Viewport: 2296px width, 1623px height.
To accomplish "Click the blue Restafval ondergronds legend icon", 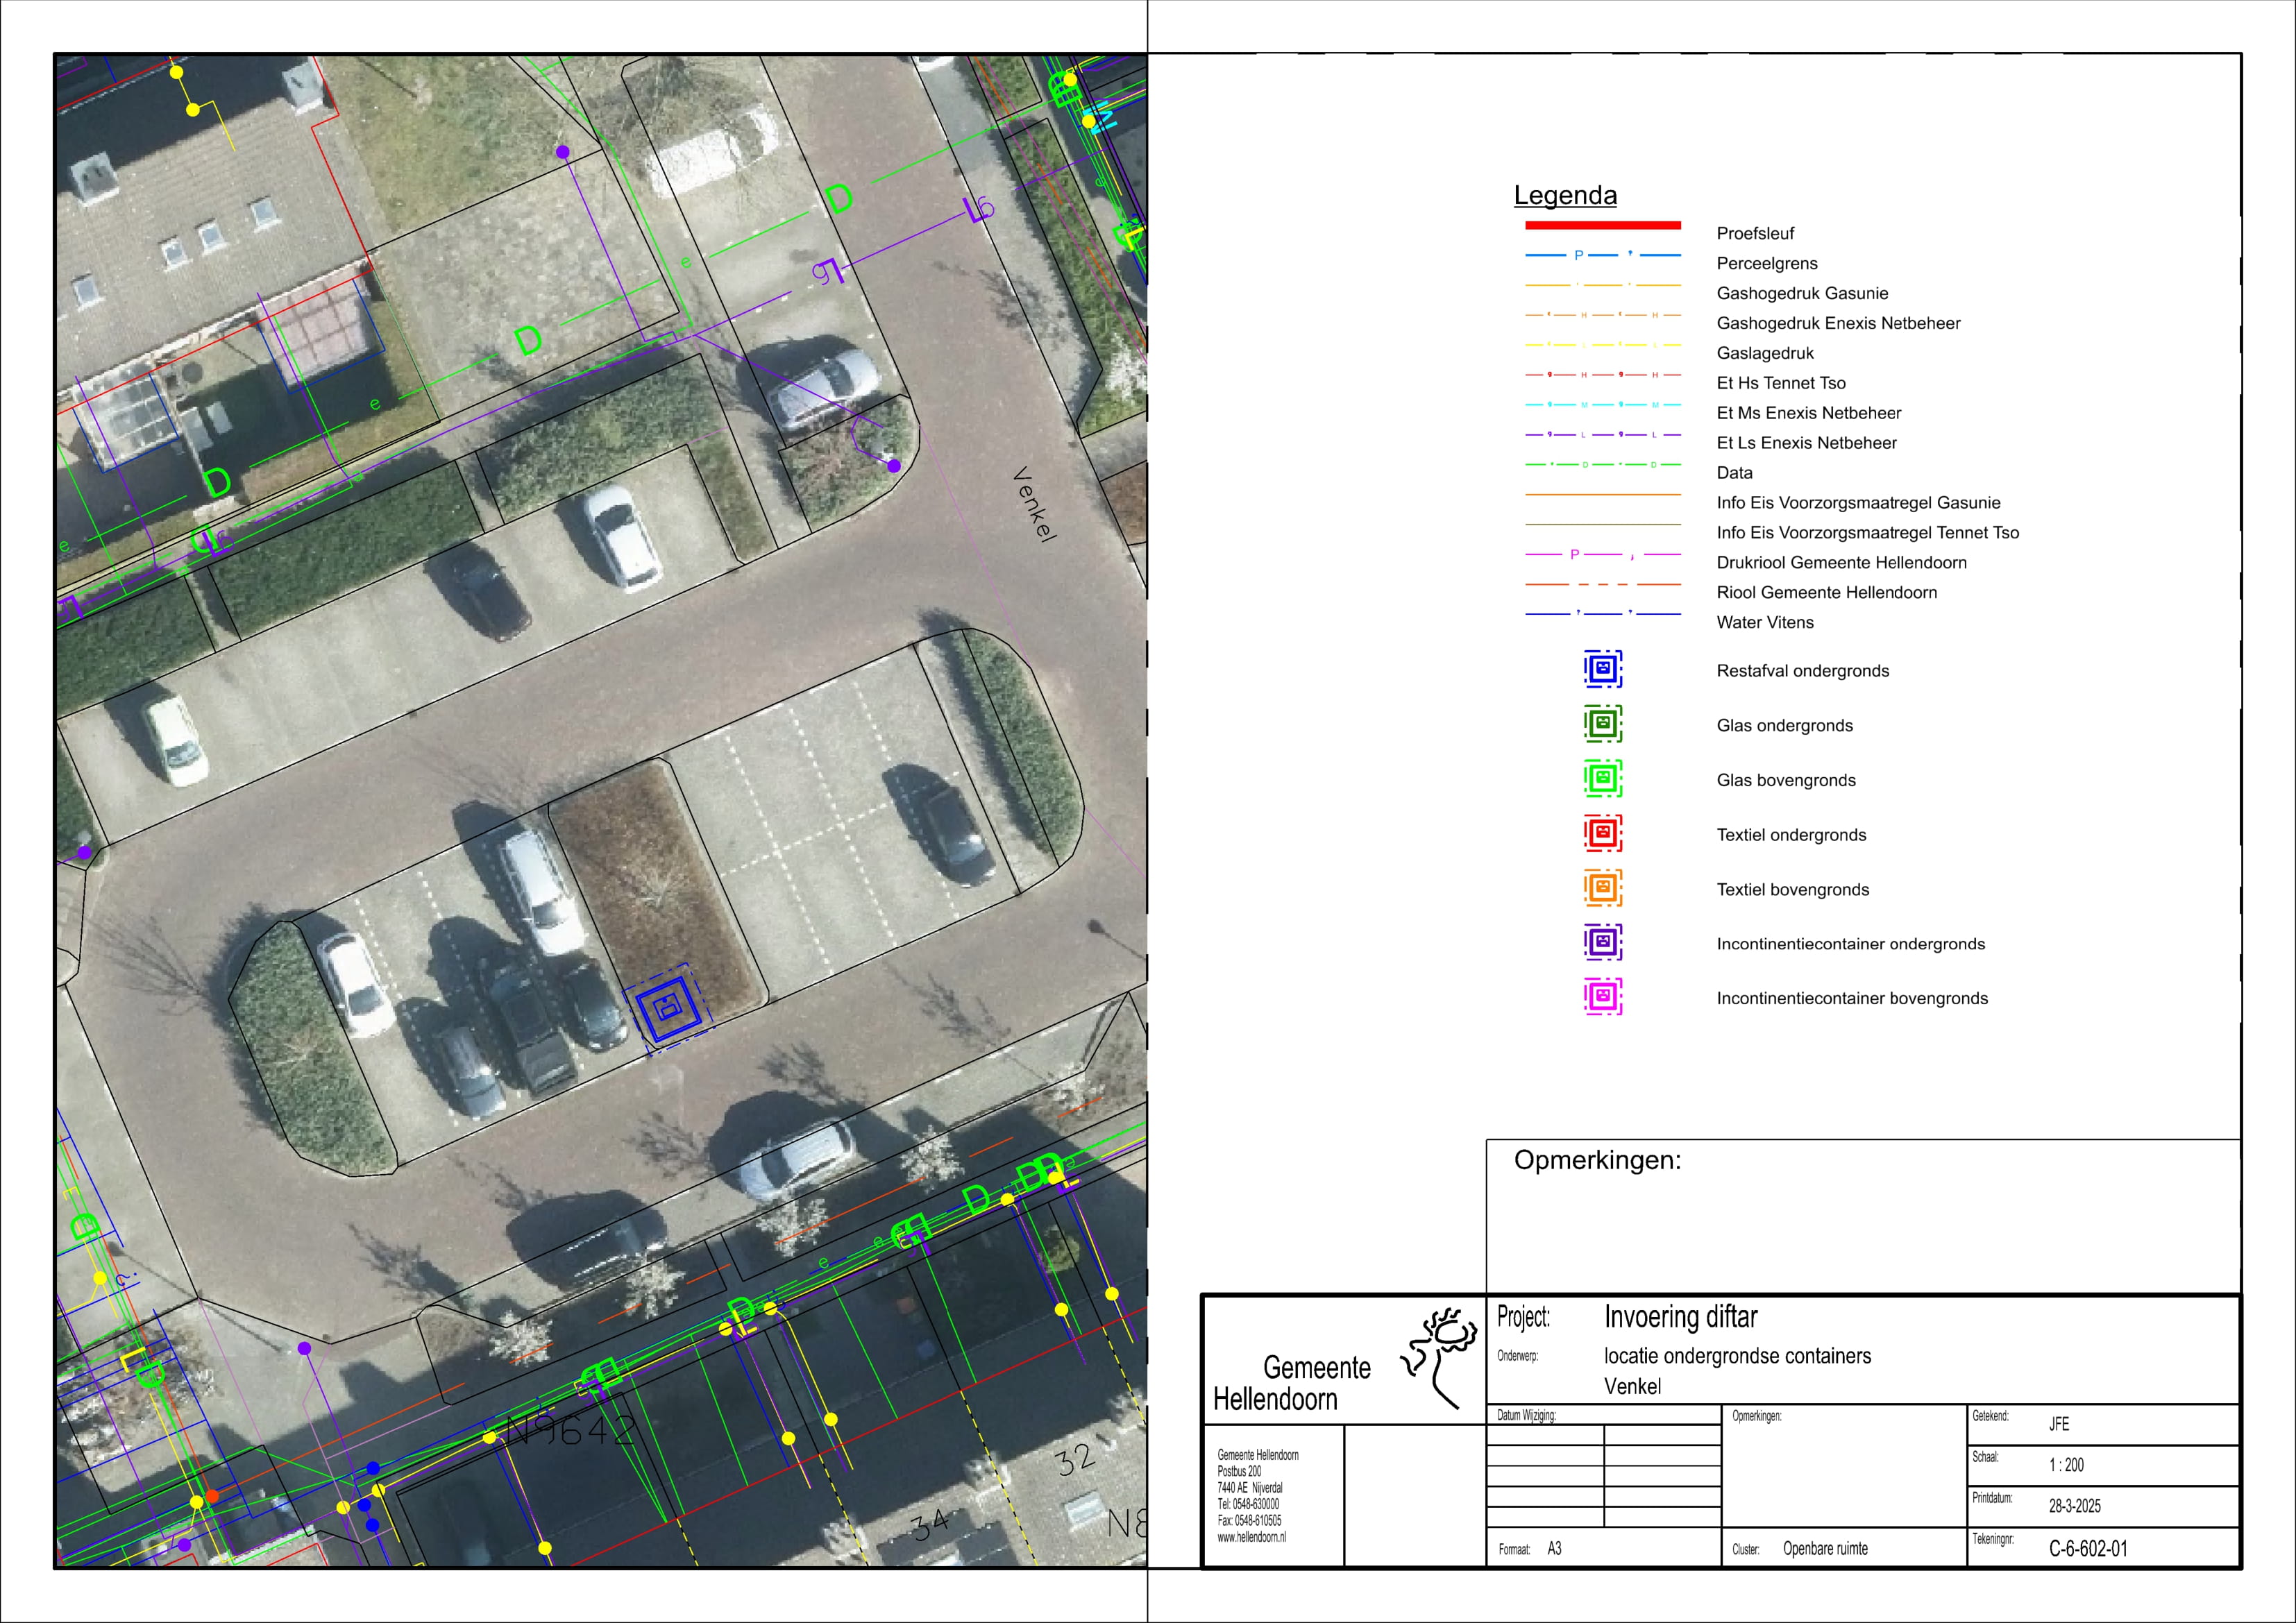I will point(1602,669).
